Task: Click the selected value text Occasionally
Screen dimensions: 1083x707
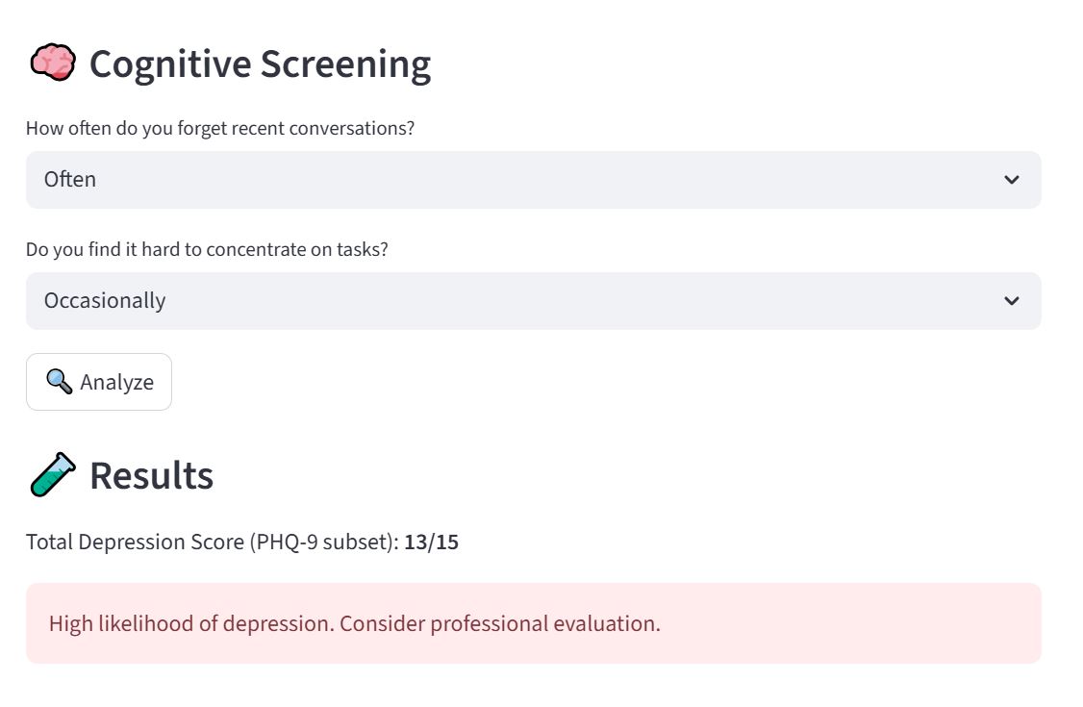Action: click(x=105, y=301)
